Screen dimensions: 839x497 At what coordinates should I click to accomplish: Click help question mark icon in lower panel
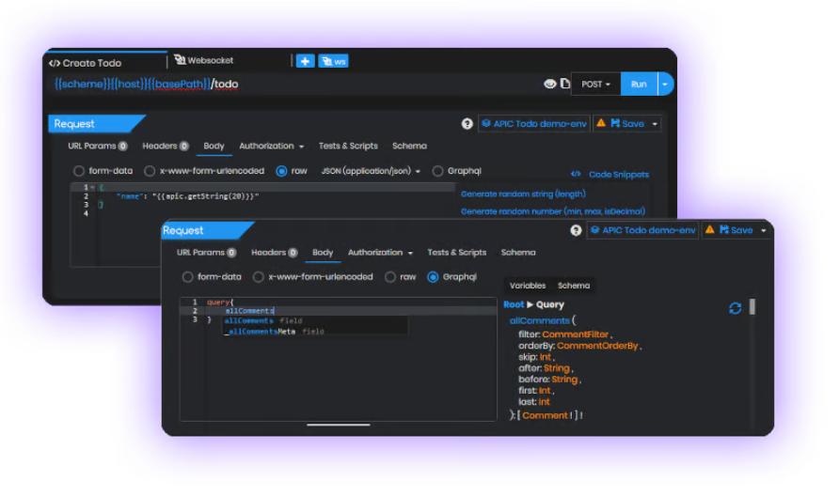click(x=576, y=230)
